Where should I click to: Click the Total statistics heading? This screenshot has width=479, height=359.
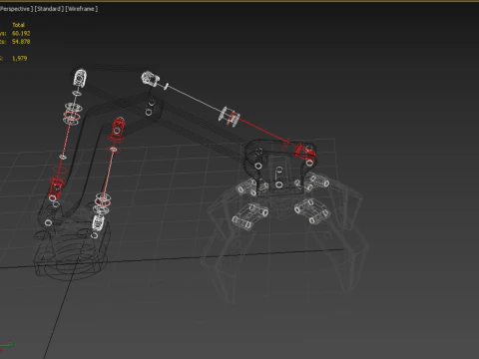tap(18, 25)
